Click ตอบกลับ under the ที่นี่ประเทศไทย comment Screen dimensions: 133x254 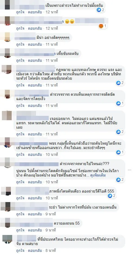tap(35, 250)
